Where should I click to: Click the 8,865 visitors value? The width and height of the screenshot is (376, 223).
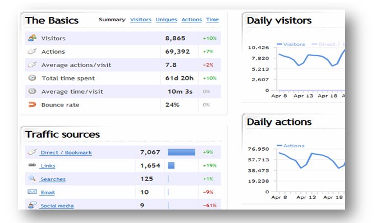(175, 38)
